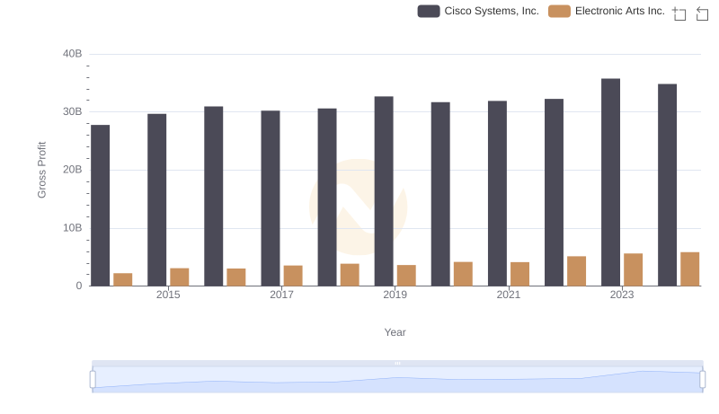
Task: Click the Electronic Arts bar for 2018
Action: click(350, 275)
